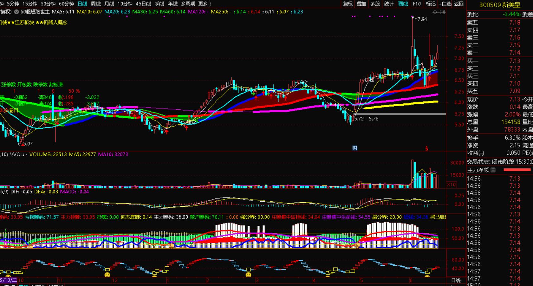Open the 主力净额 list icon
Screen dimensions: 533x286
click(493, 170)
